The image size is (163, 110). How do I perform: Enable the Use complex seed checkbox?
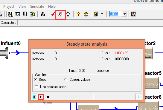click(x=36, y=87)
